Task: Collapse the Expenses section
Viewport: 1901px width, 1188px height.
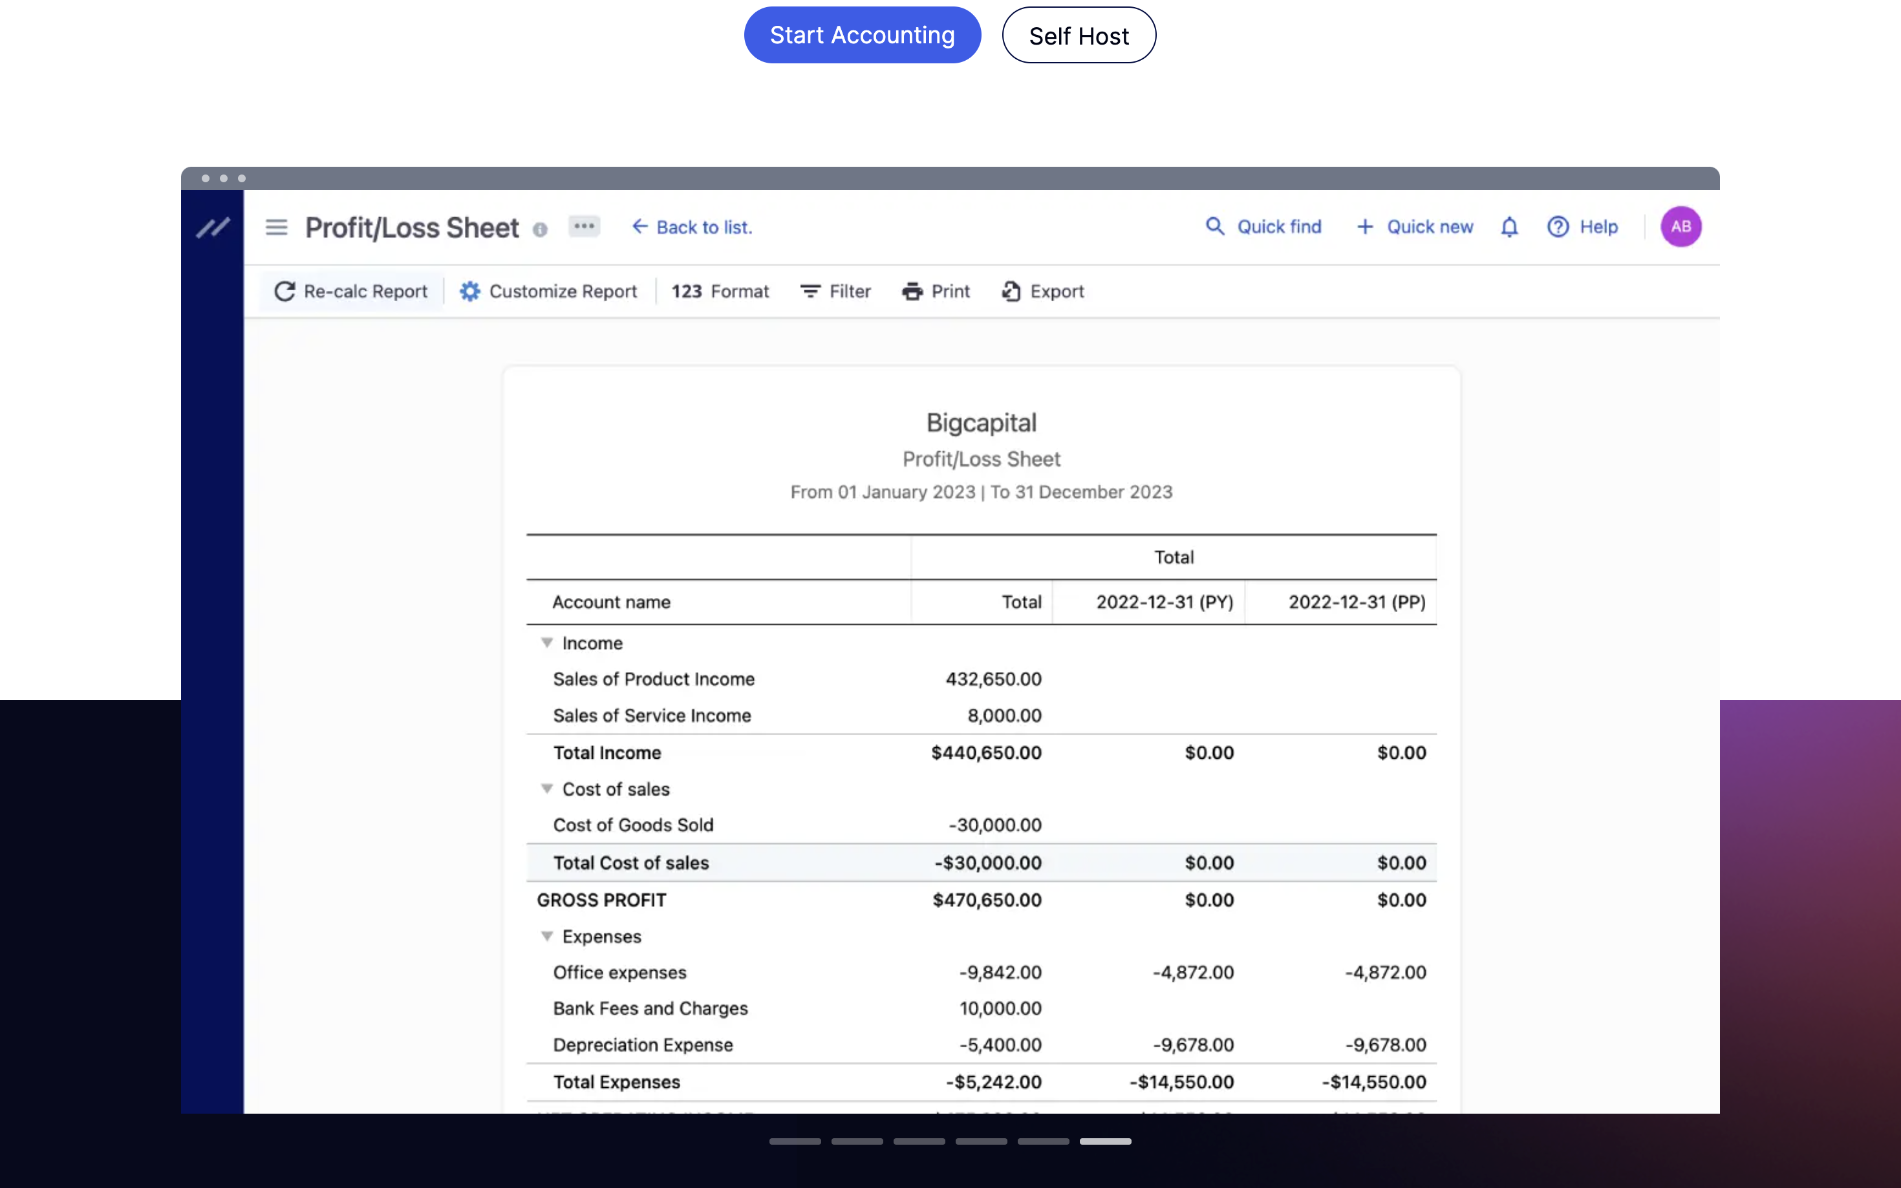Action: click(547, 936)
